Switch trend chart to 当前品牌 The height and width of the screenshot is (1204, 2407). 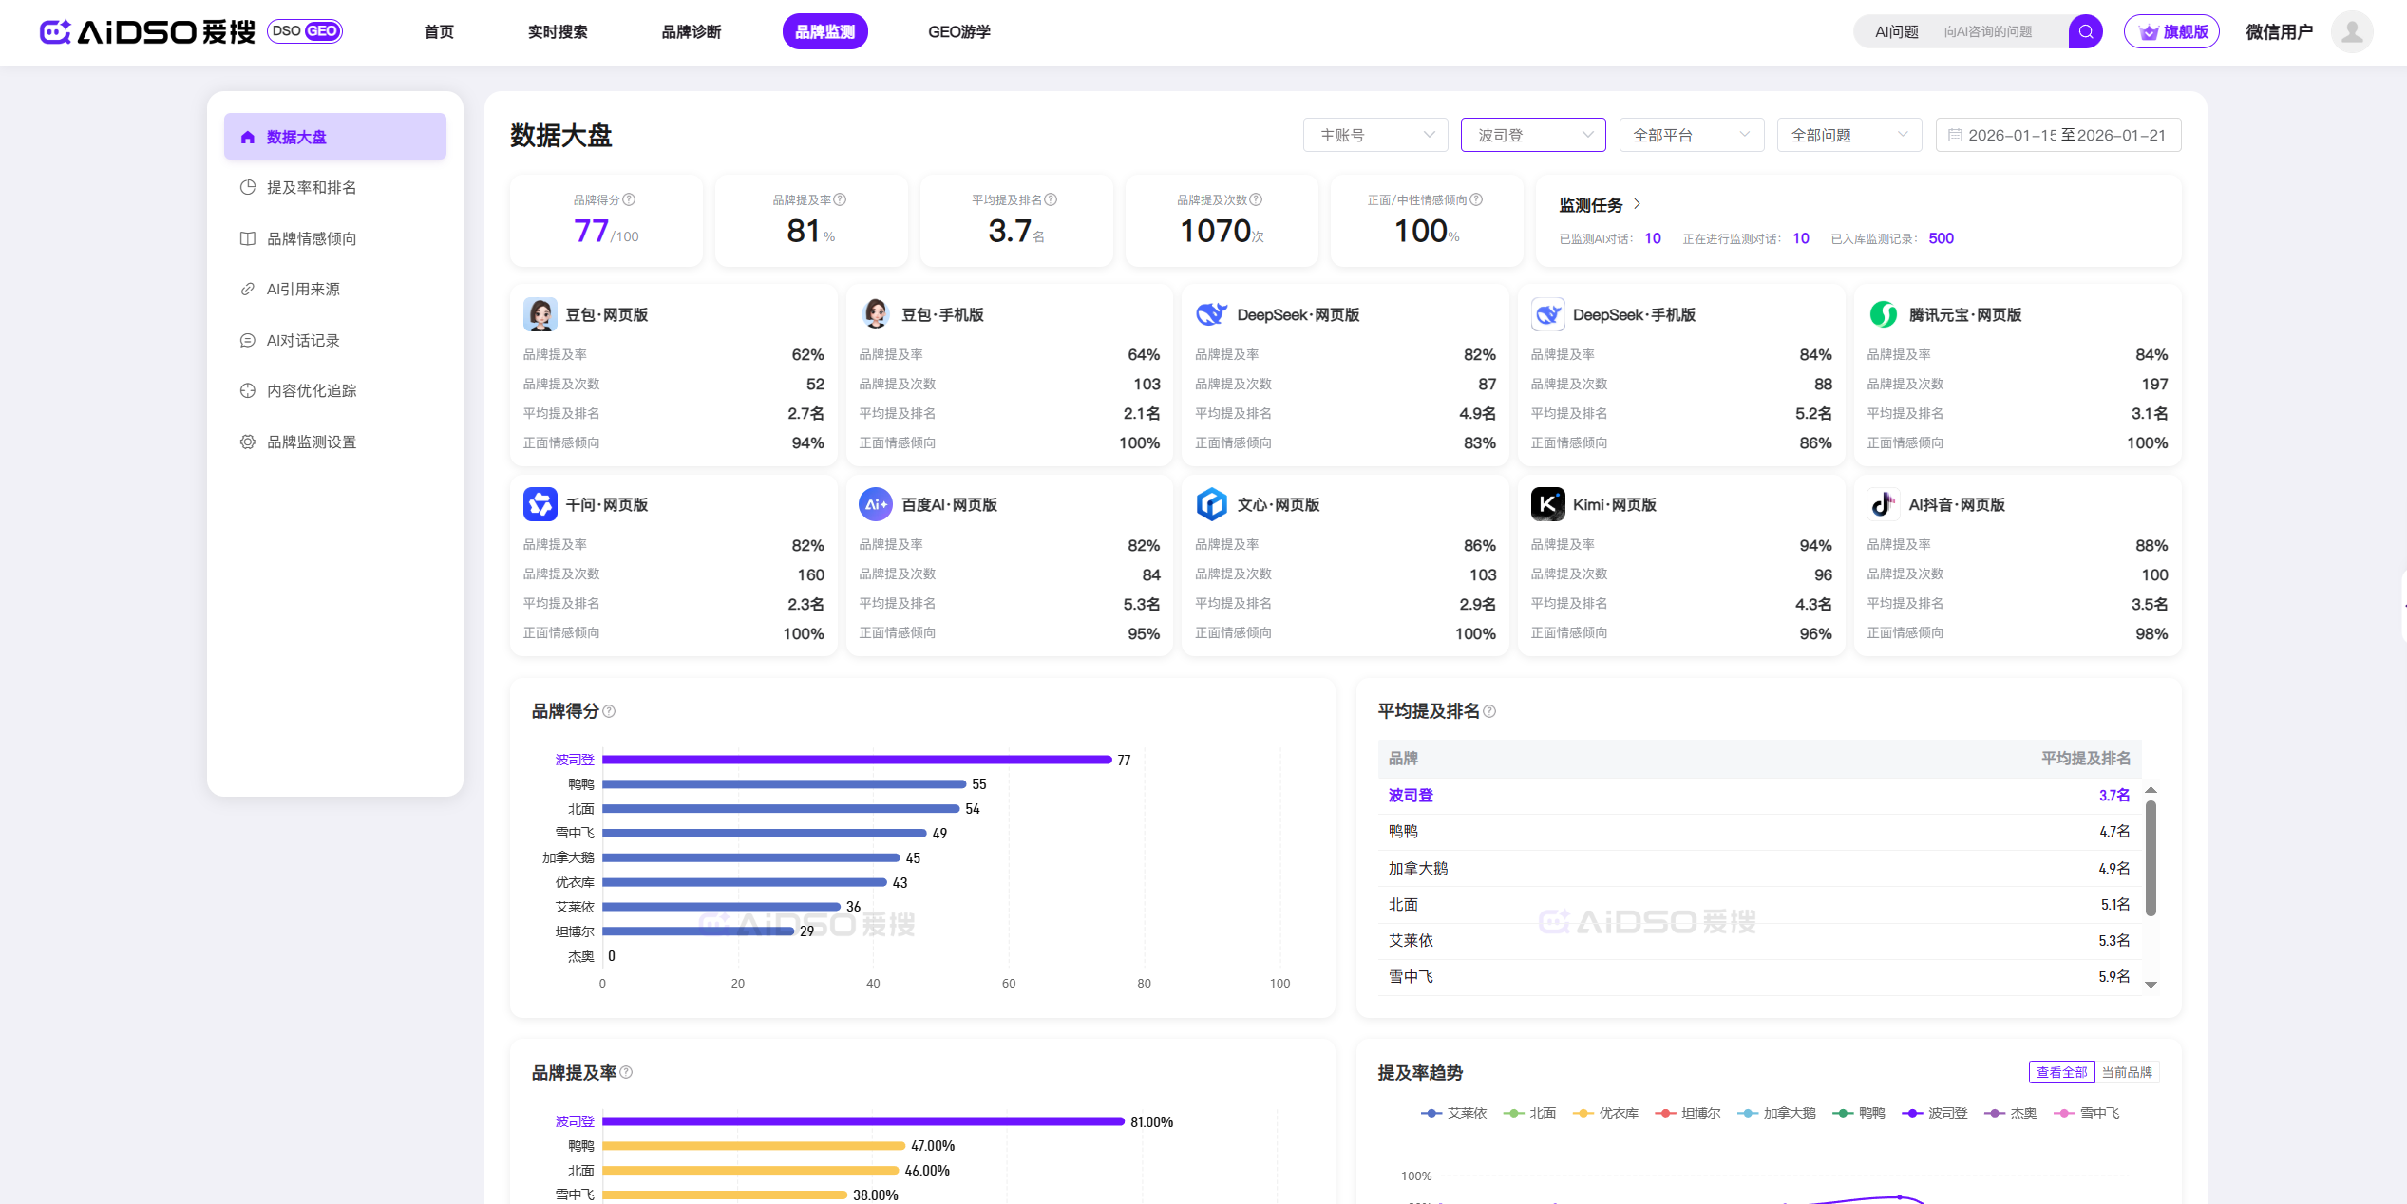tap(2127, 1072)
